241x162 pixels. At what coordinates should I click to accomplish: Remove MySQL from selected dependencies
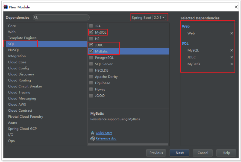point(232,50)
